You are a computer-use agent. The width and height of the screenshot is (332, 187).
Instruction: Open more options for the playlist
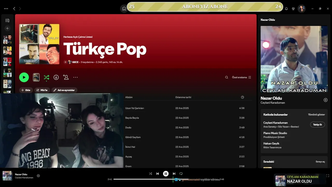pos(75,77)
